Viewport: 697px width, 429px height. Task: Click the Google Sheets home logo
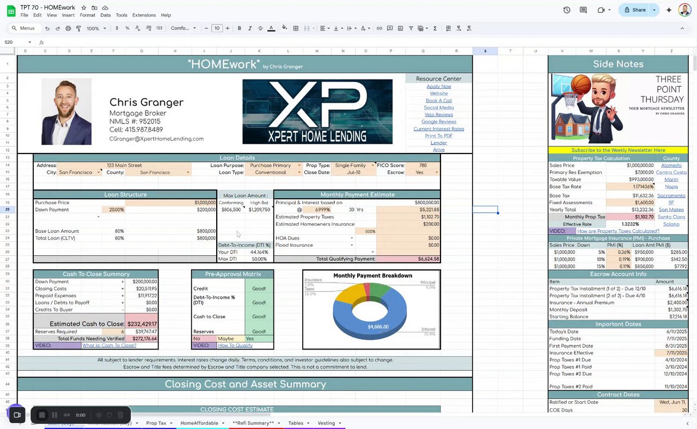click(10, 10)
